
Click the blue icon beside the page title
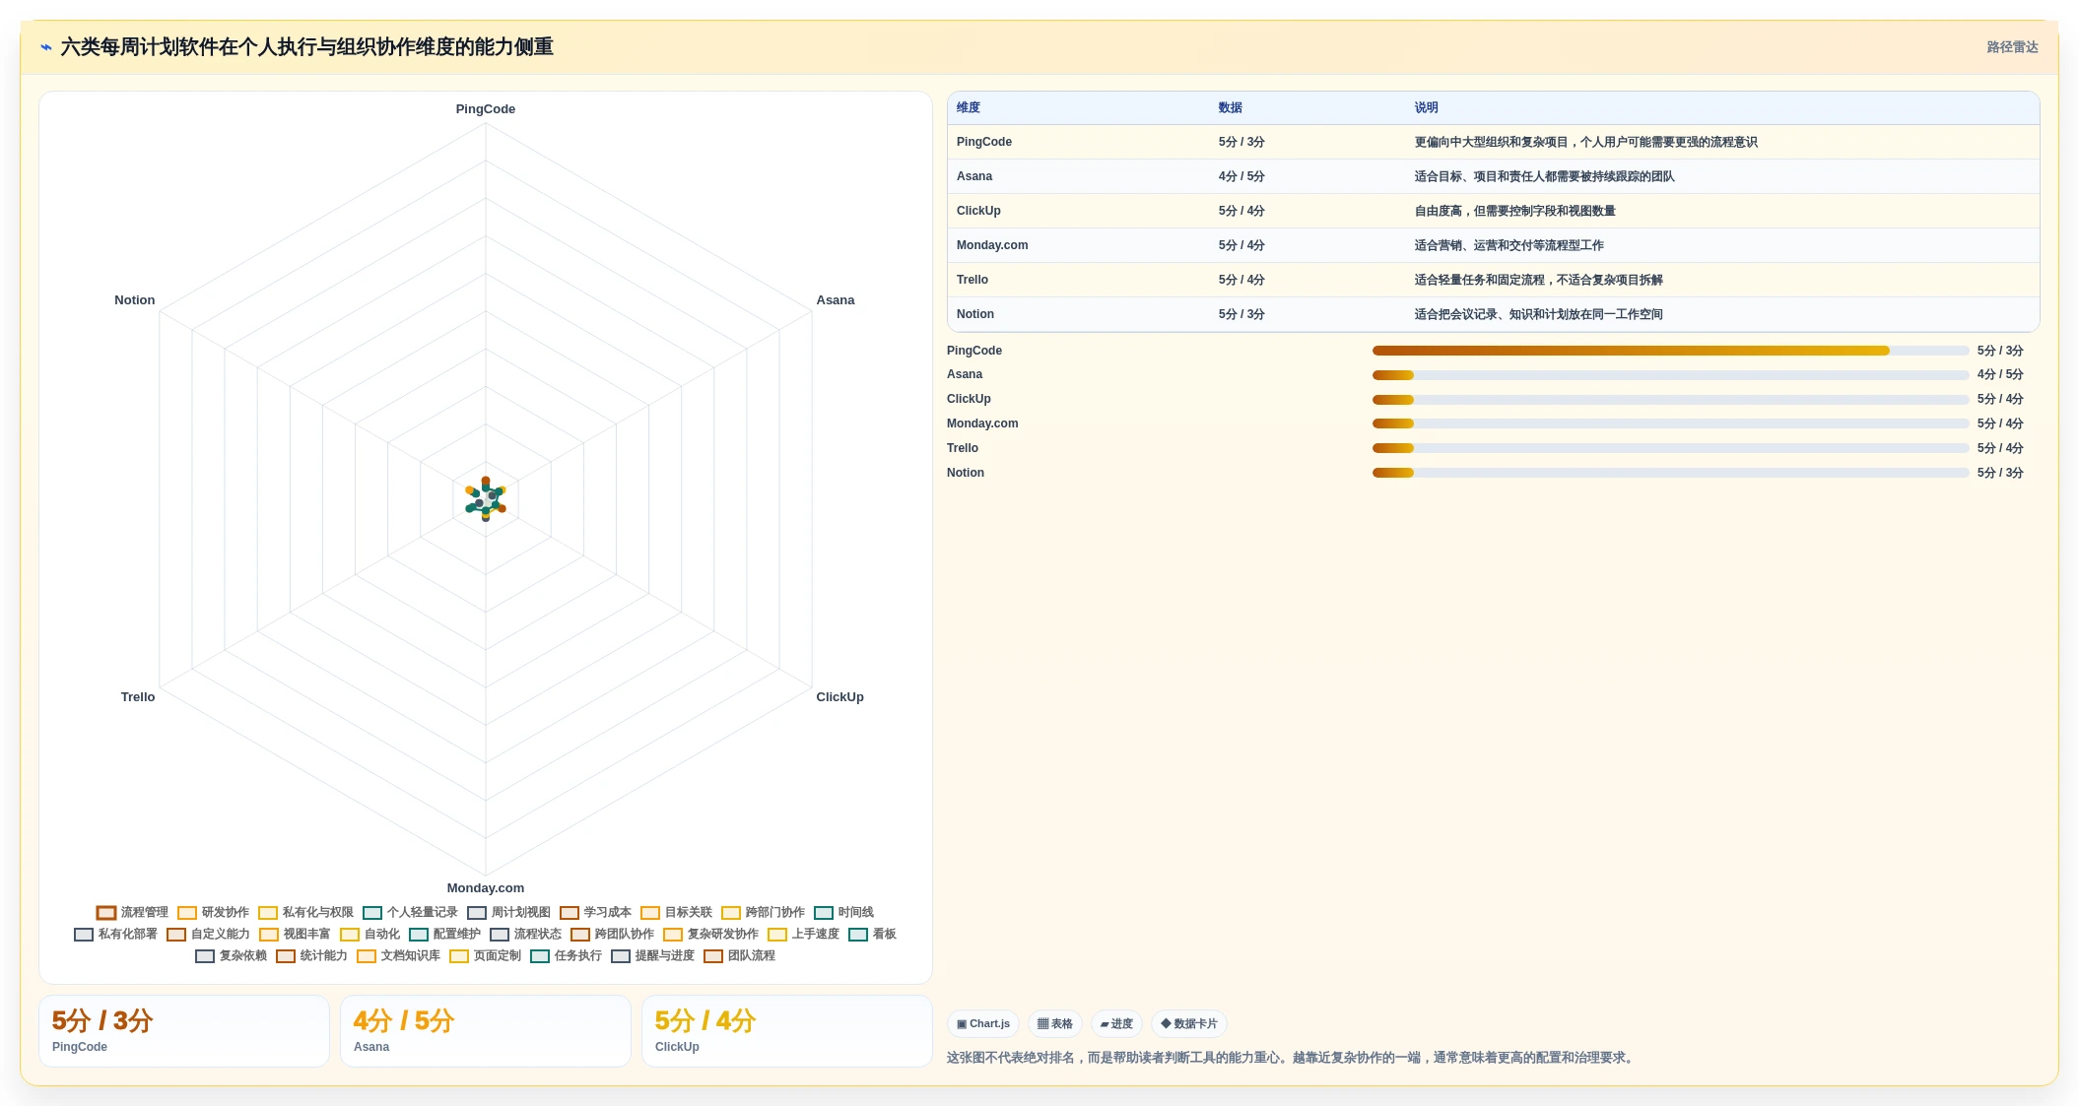[46, 47]
